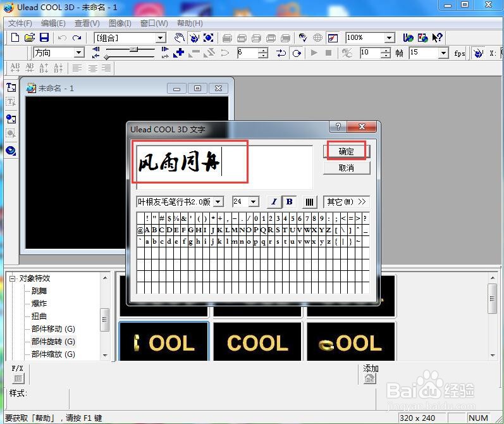Open the 编辑(E) menu
The image size is (504, 424).
click(x=53, y=23)
